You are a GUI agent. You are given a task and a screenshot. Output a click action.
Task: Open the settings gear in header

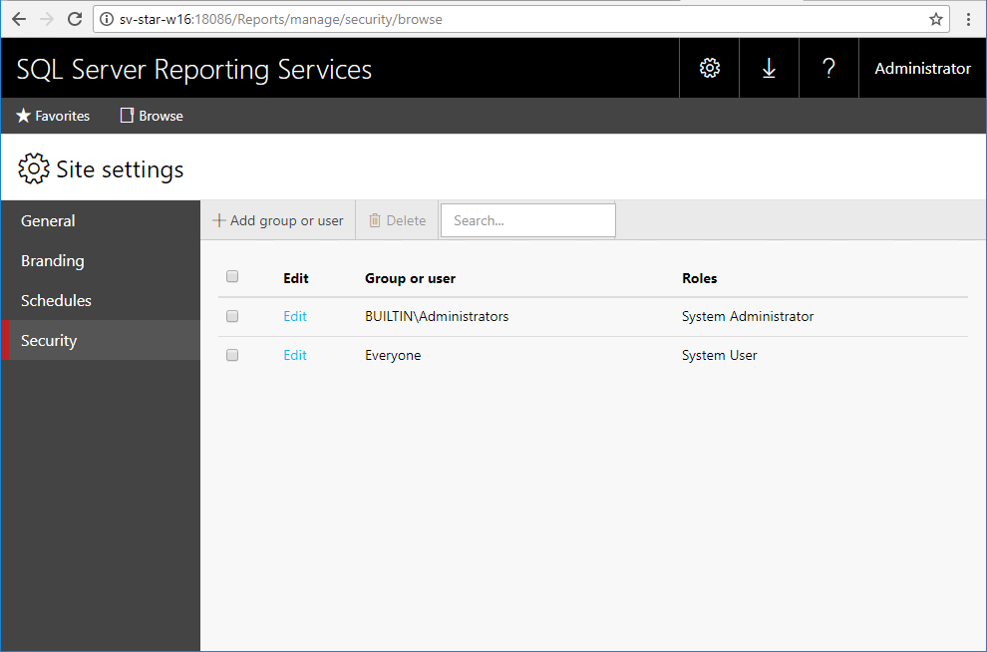[710, 68]
